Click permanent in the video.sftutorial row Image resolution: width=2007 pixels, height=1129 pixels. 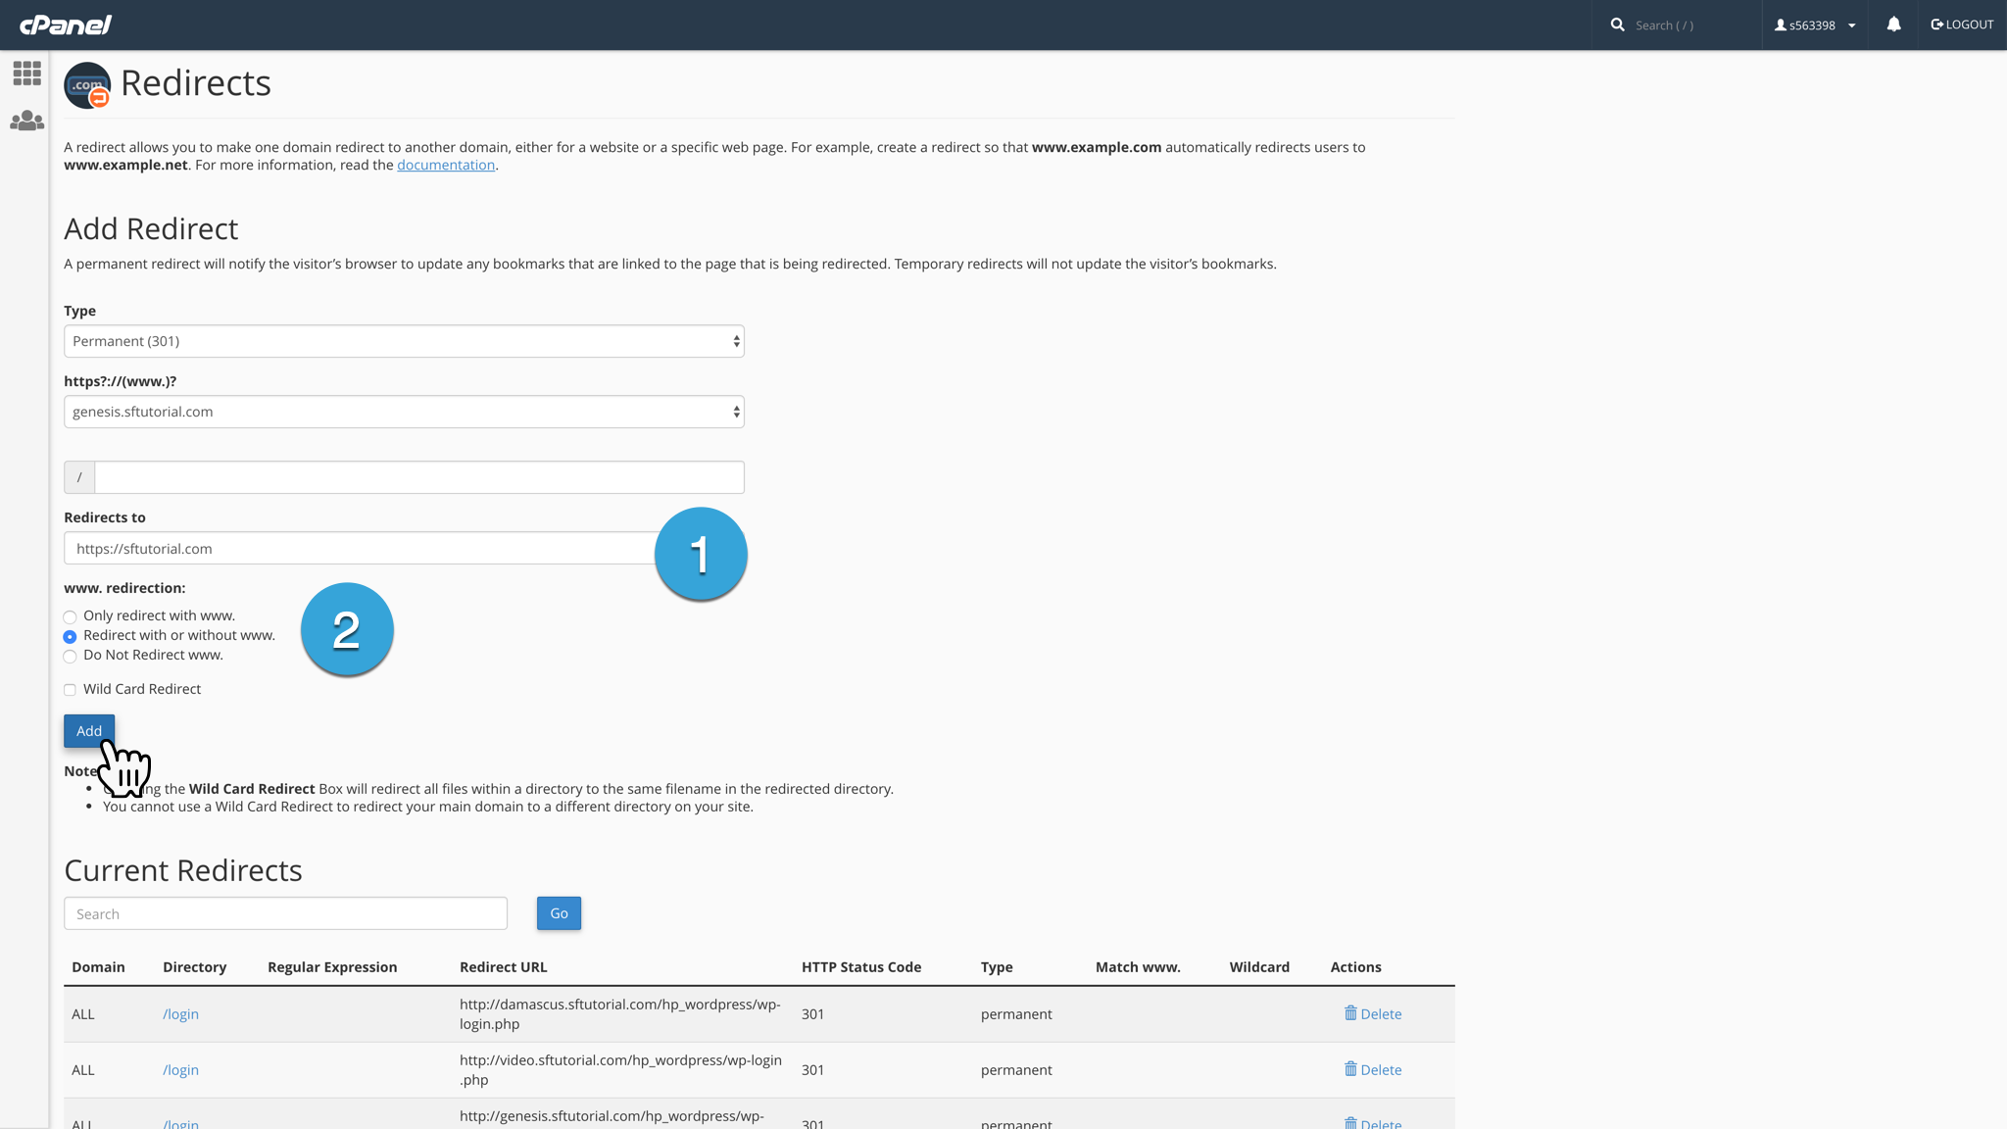pyautogui.click(x=1016, y=1070)
